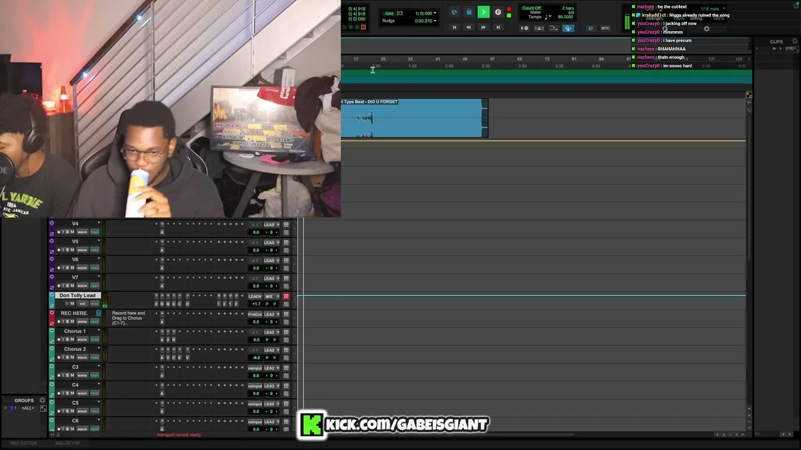Open insert E on the Chorus 2 track
The width and height of the screenshot is (801, 450).
pos(180,358)
